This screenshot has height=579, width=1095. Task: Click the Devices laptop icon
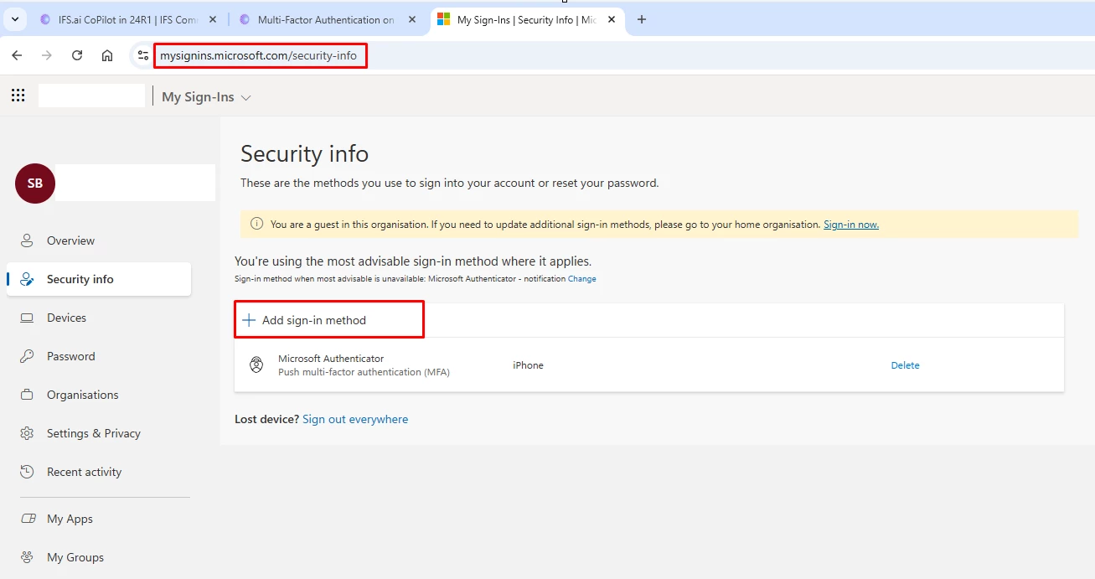[27, 318]
